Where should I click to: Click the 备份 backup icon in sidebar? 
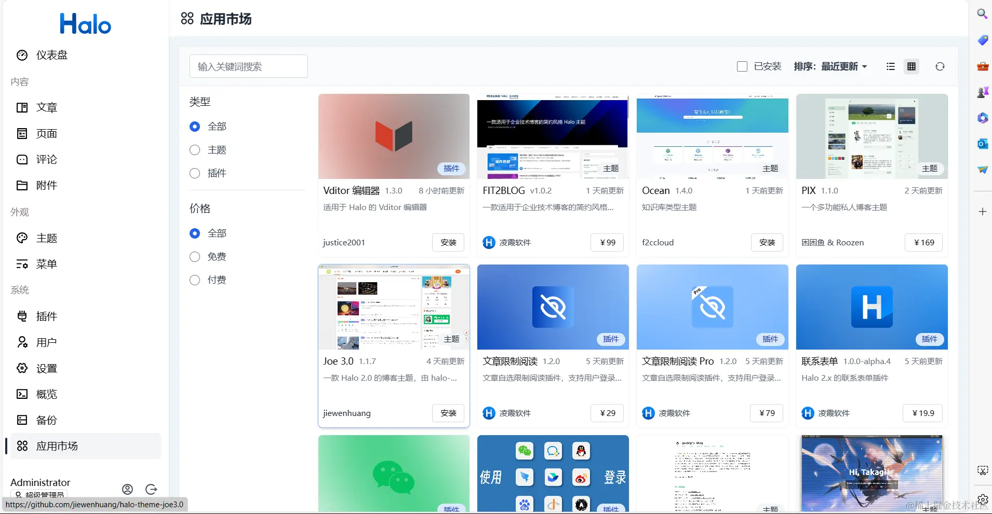22,420
